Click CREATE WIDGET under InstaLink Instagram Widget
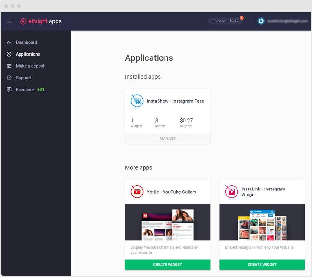 [262, 264]
